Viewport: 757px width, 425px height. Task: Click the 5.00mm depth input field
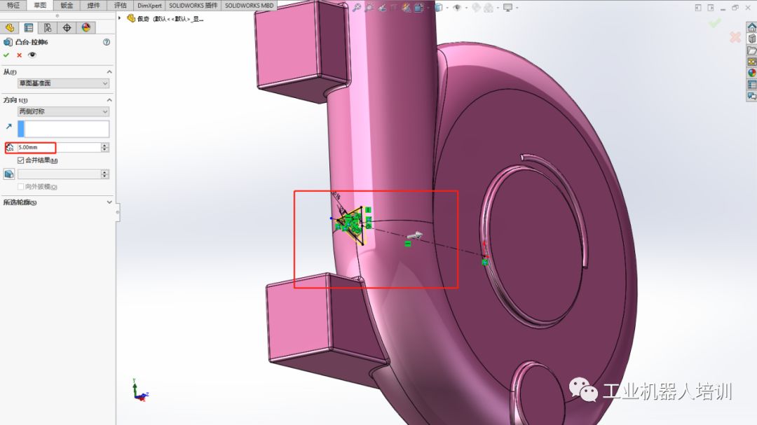pyautogui.click(x=59, y=147)
